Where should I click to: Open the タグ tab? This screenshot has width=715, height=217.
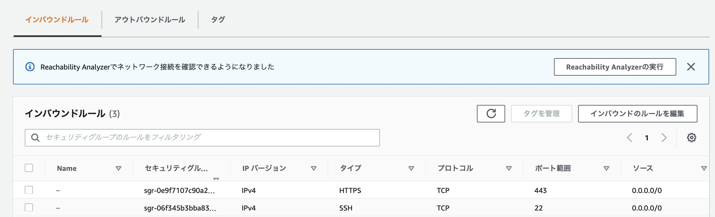(218, 20)
